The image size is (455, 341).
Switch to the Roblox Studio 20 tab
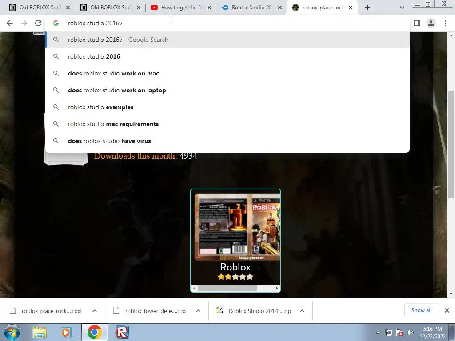click(x=251, y=8)
